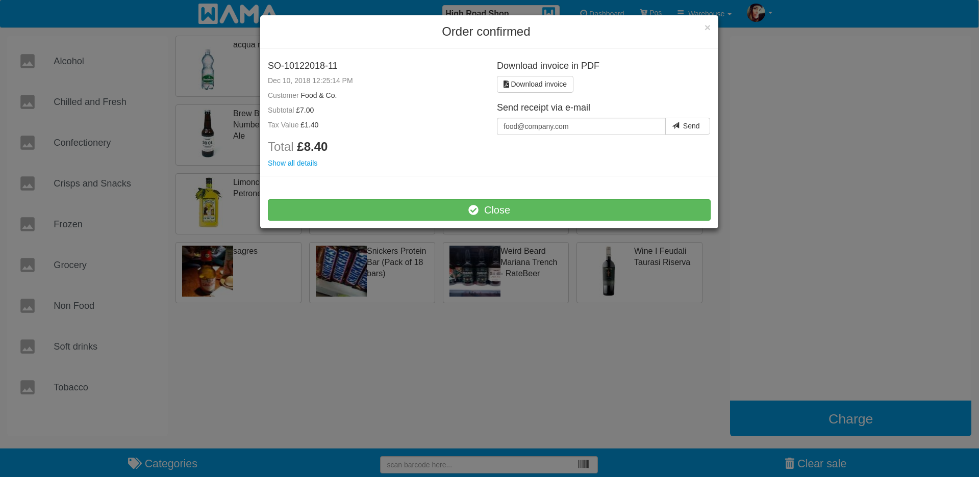Image resolution: width=979 pixels, height=477 pixels.
Task: Open the Pos menu item
Action: tap(651, 13)
